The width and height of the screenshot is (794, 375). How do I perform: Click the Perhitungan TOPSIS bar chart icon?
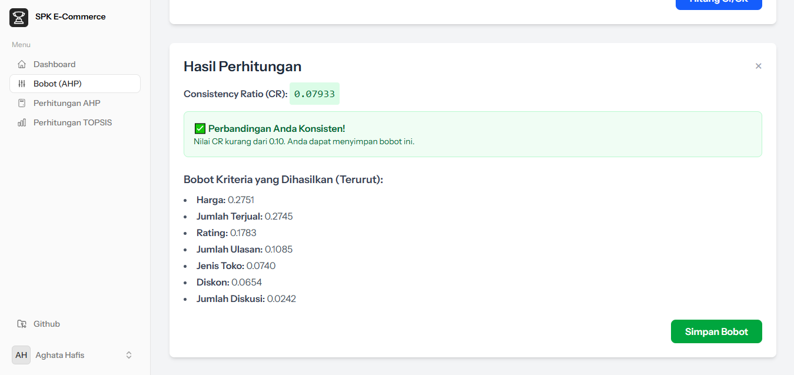22,122
